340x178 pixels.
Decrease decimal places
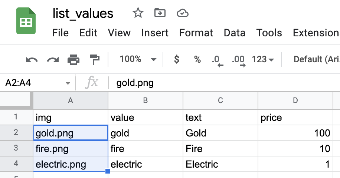(x=217, y=60)
